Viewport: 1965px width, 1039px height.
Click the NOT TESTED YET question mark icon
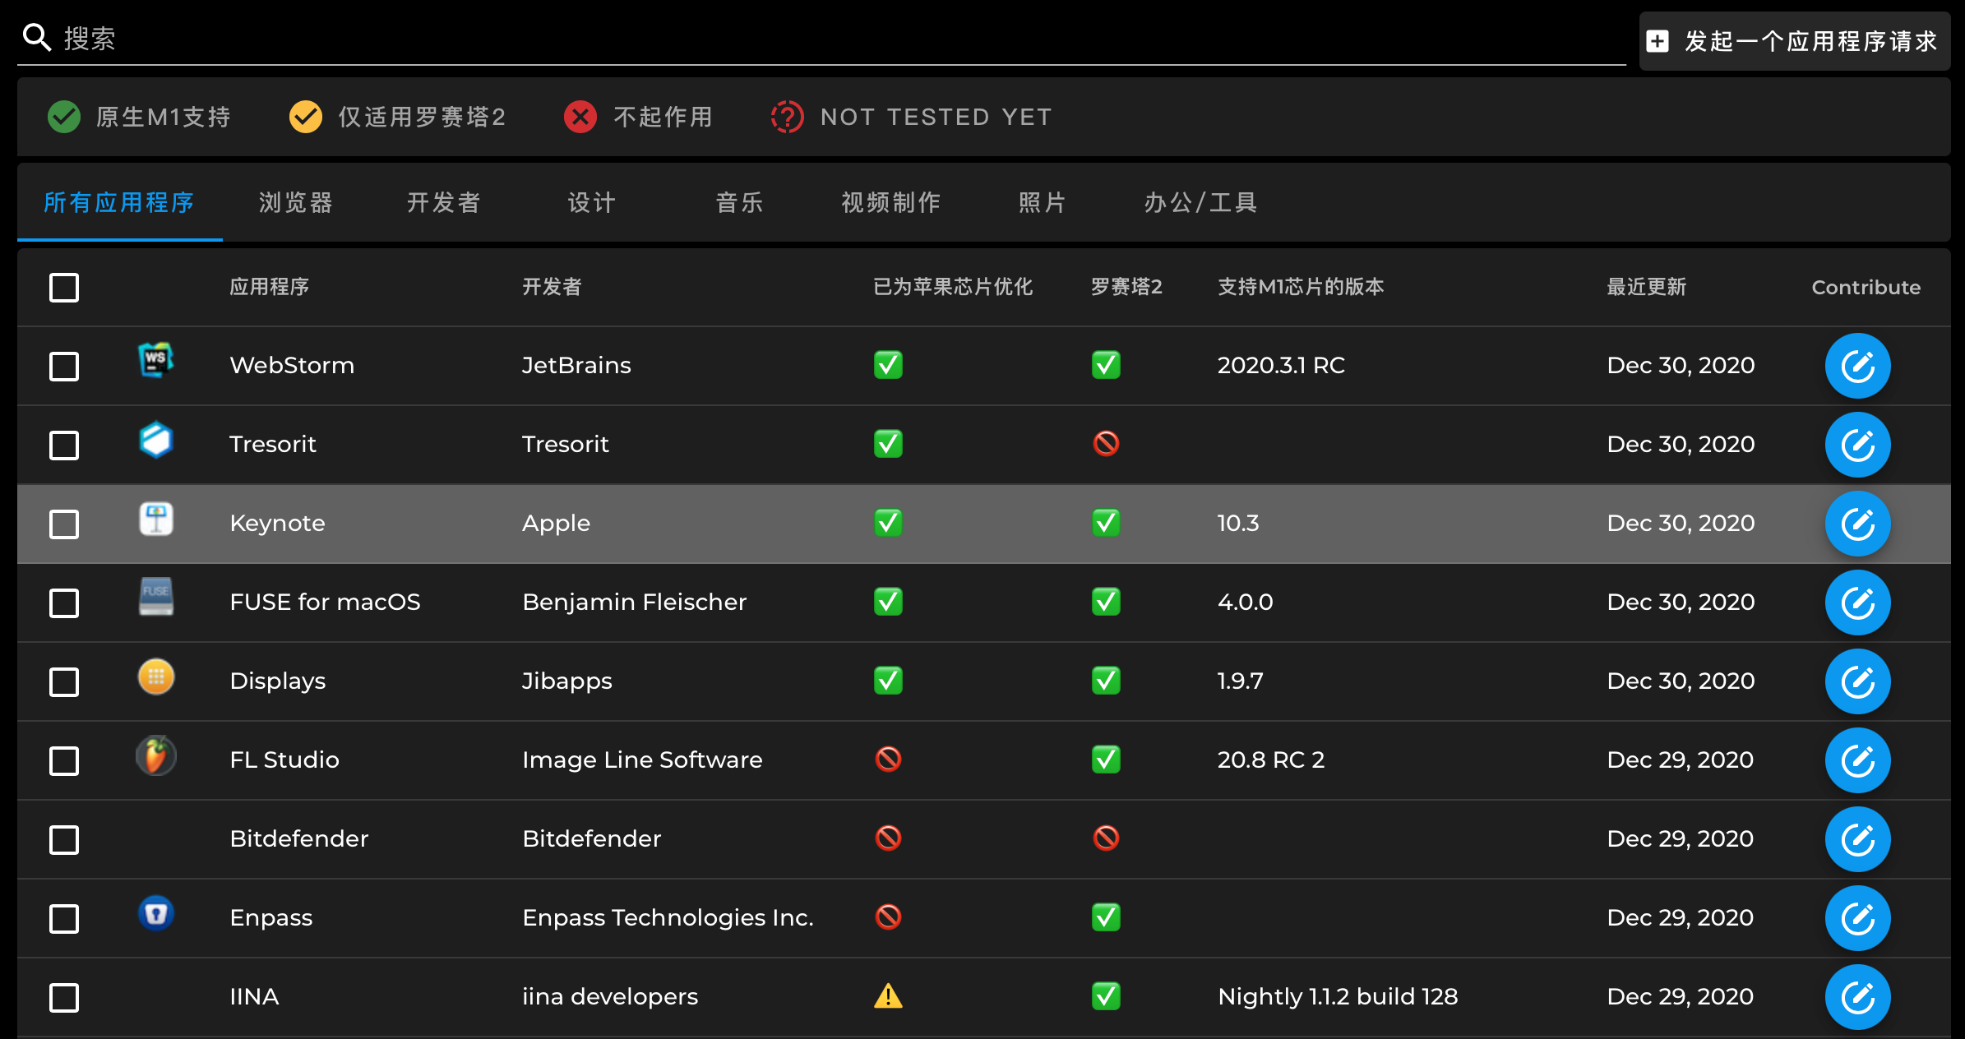[787, 117]
